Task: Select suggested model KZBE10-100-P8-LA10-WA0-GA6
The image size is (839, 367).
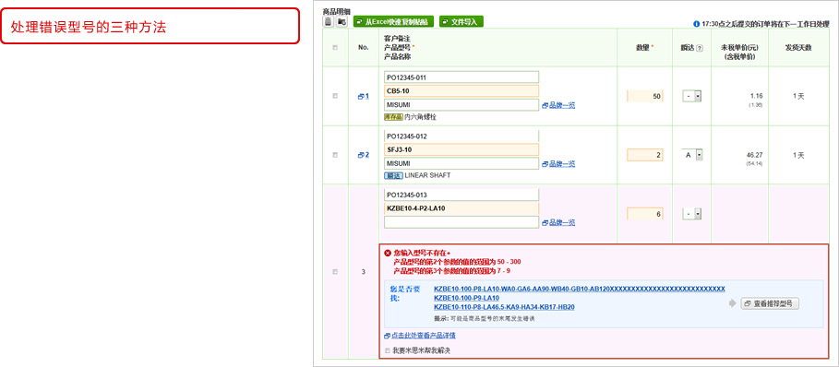Action: click(x=580, y=289)
